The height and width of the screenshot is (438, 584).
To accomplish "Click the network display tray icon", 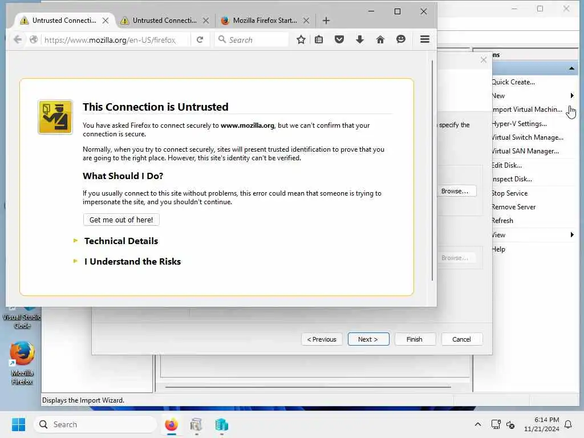I will (496, 424).
